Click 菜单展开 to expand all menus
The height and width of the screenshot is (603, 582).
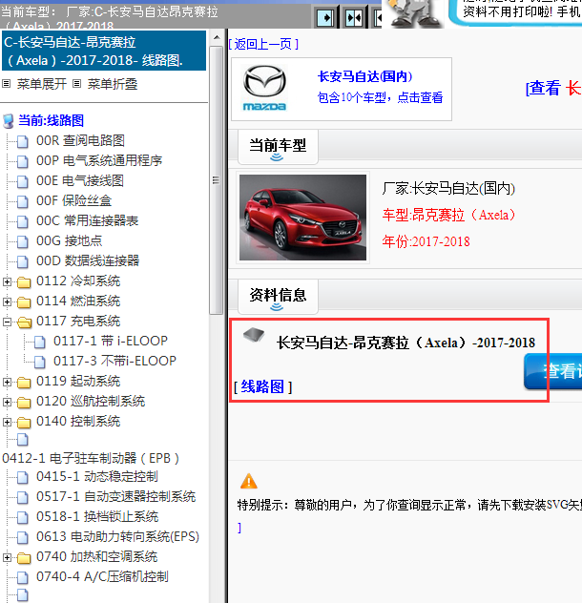point(42,84)
